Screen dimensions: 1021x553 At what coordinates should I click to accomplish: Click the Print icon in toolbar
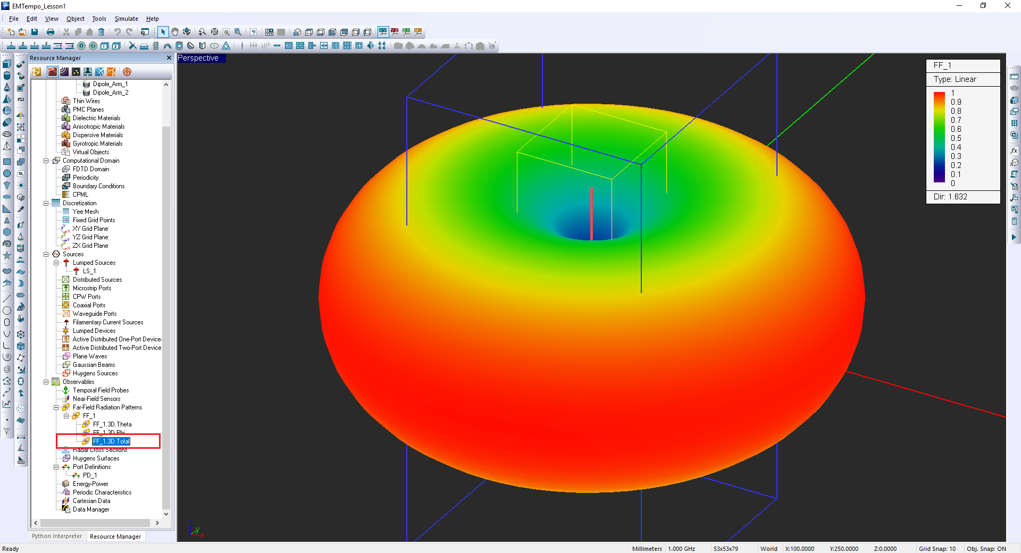pos(51,32)
